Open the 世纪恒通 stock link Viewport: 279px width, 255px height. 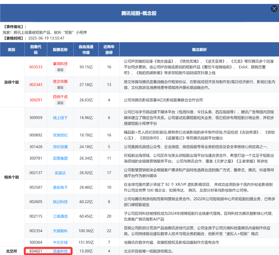coord(60,147)
